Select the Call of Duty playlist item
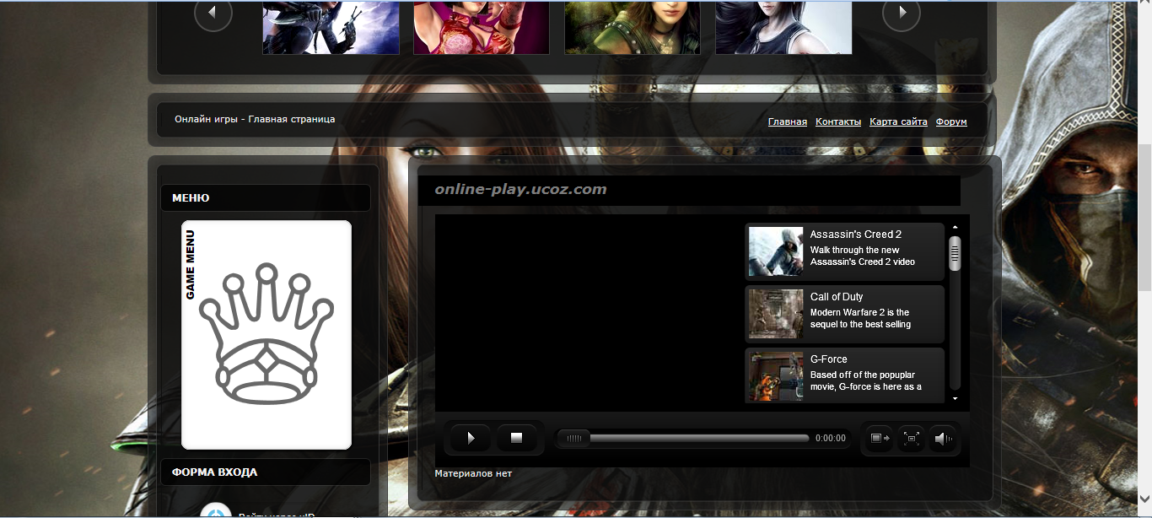Viewport: 1152px width, 518px height. [844, 314]
